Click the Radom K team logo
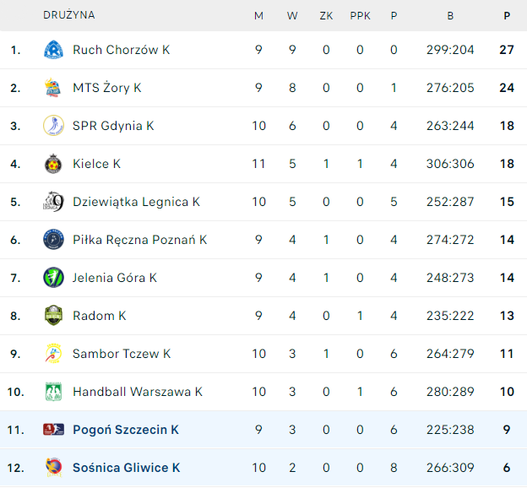This screenshot has width=527, height=488. (53, 316)
